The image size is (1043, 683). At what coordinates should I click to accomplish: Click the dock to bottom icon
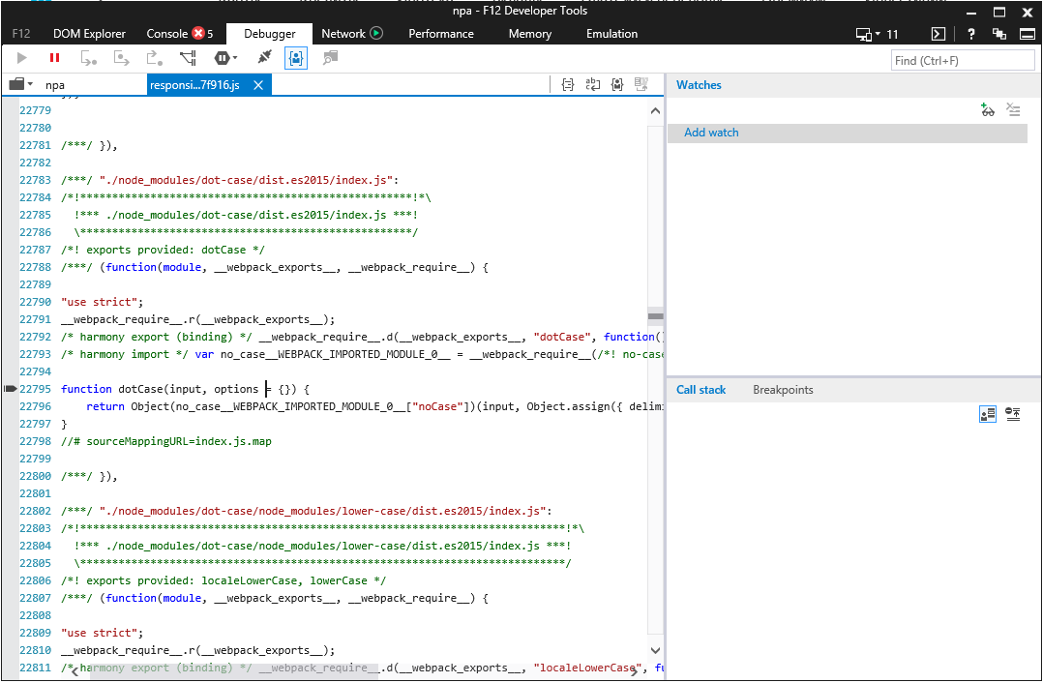[1028, 34]
